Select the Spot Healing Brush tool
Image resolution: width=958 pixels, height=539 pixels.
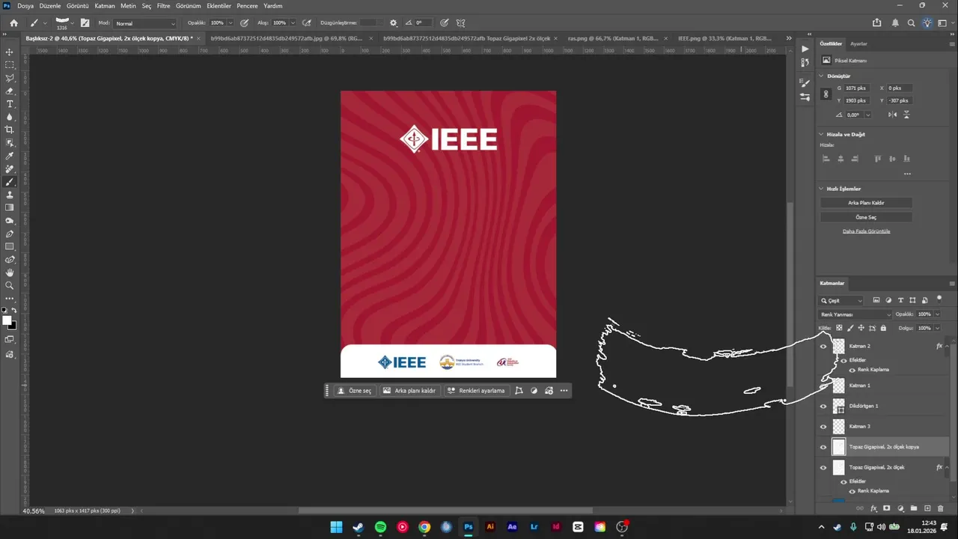[x=10, y=168]
